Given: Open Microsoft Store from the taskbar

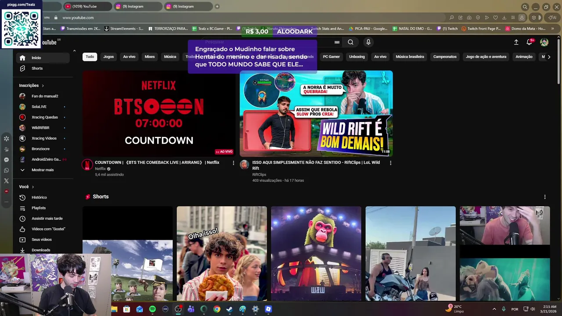Looking at the screenshot, I should [126, 309].
